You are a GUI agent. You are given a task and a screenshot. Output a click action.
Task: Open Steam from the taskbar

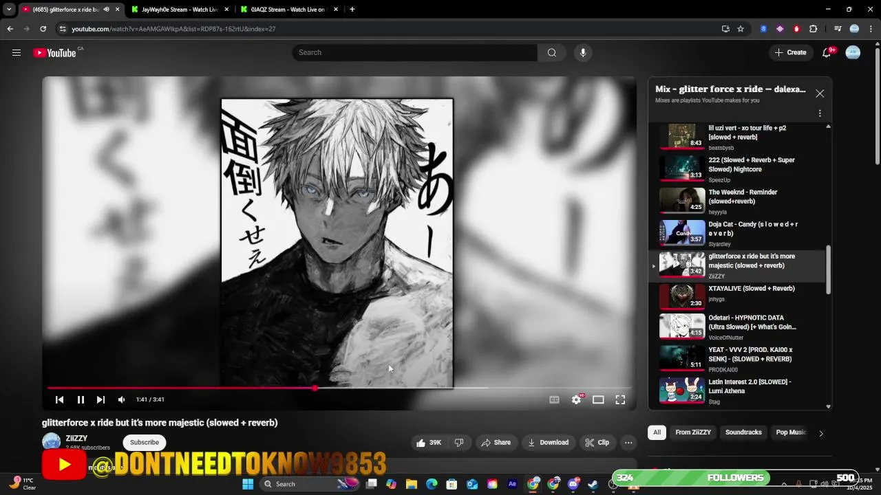click(x=593, y=484)
